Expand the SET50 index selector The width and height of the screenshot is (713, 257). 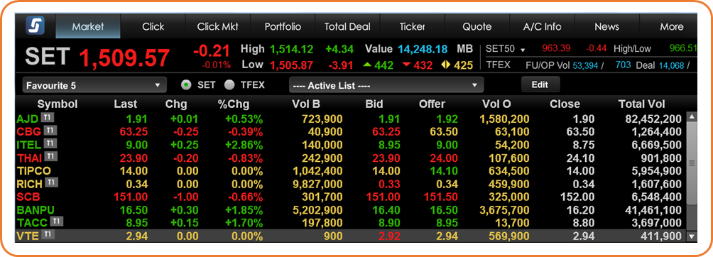pos(523,50)
